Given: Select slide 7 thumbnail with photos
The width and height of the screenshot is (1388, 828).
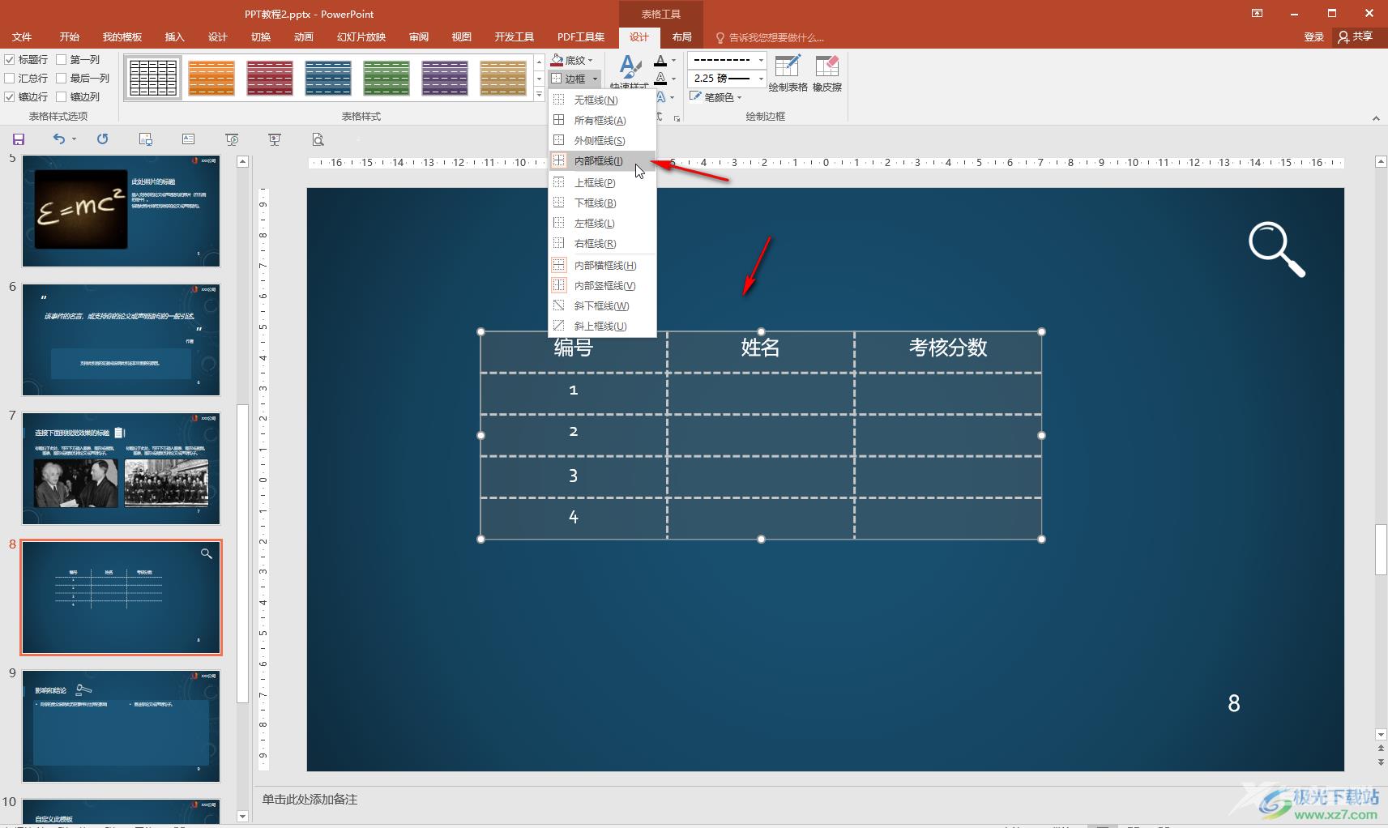Looking at the screenshot, I should tap(121, 468).
